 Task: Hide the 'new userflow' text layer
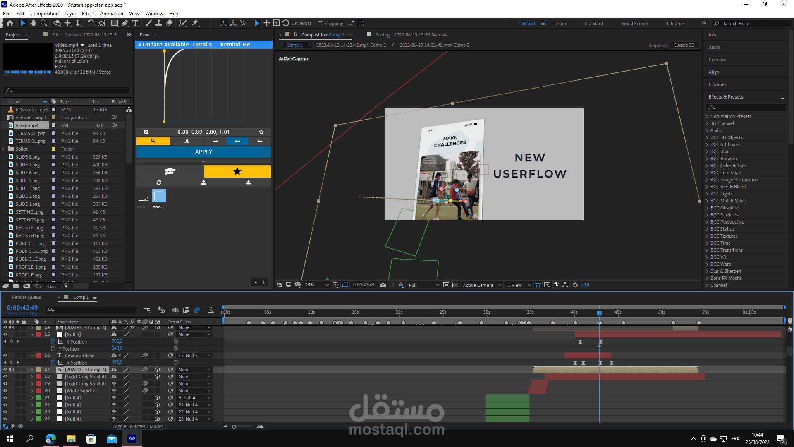click(5, 356)
